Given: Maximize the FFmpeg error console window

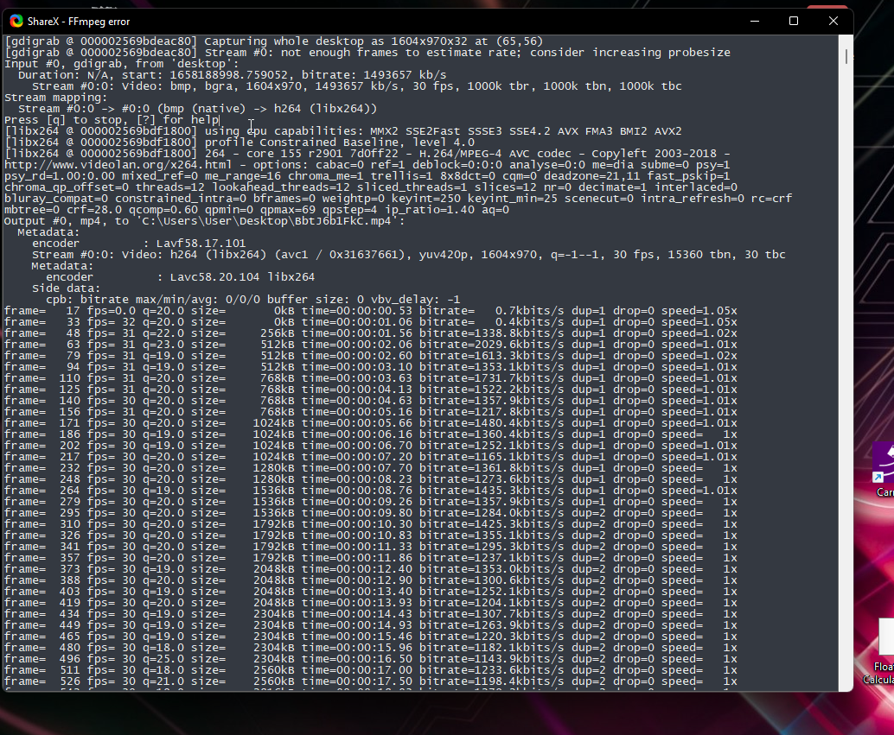Looking at the screenshot, I should pos(793,21).
